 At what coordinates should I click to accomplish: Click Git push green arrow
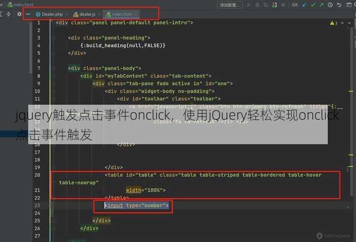tap(321, 5)
